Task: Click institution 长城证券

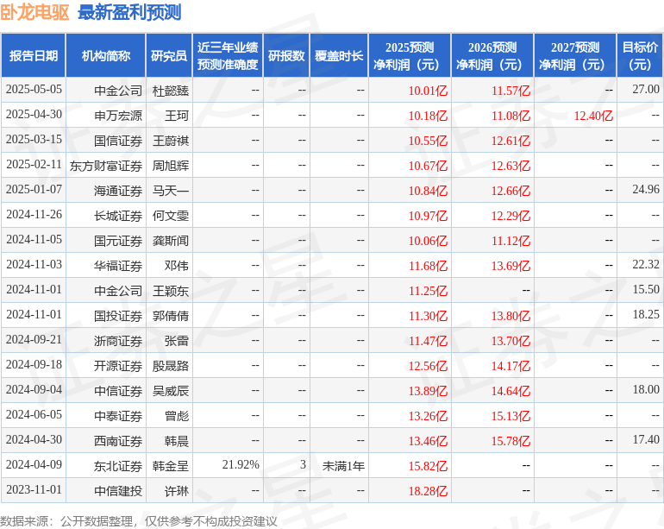Action: [118, 216]
